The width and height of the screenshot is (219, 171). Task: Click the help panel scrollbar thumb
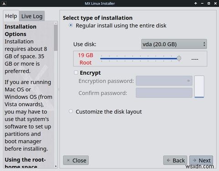click(56, 38)
